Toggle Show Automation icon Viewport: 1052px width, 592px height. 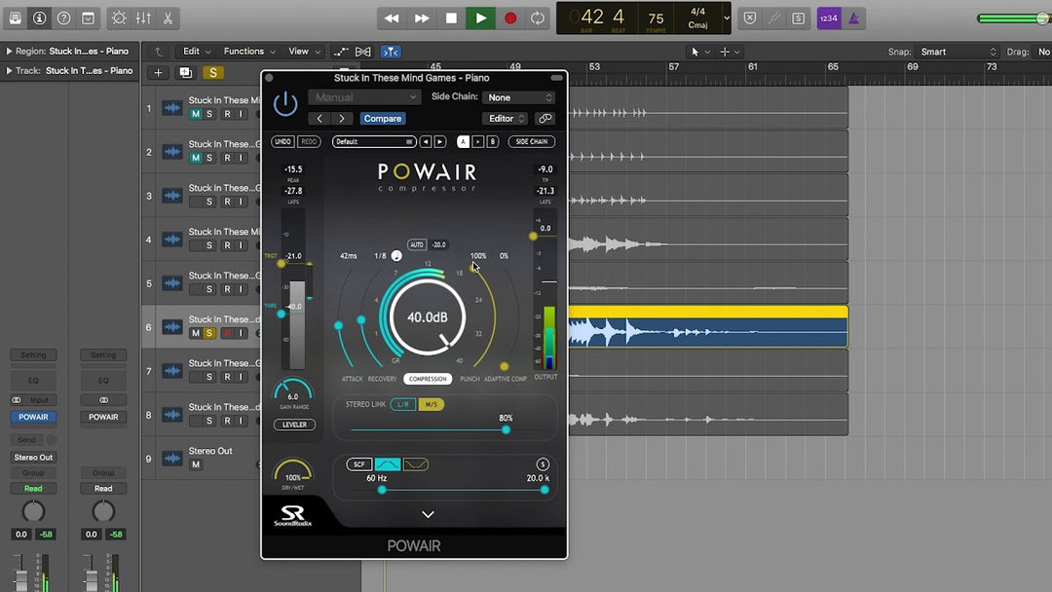341,52
